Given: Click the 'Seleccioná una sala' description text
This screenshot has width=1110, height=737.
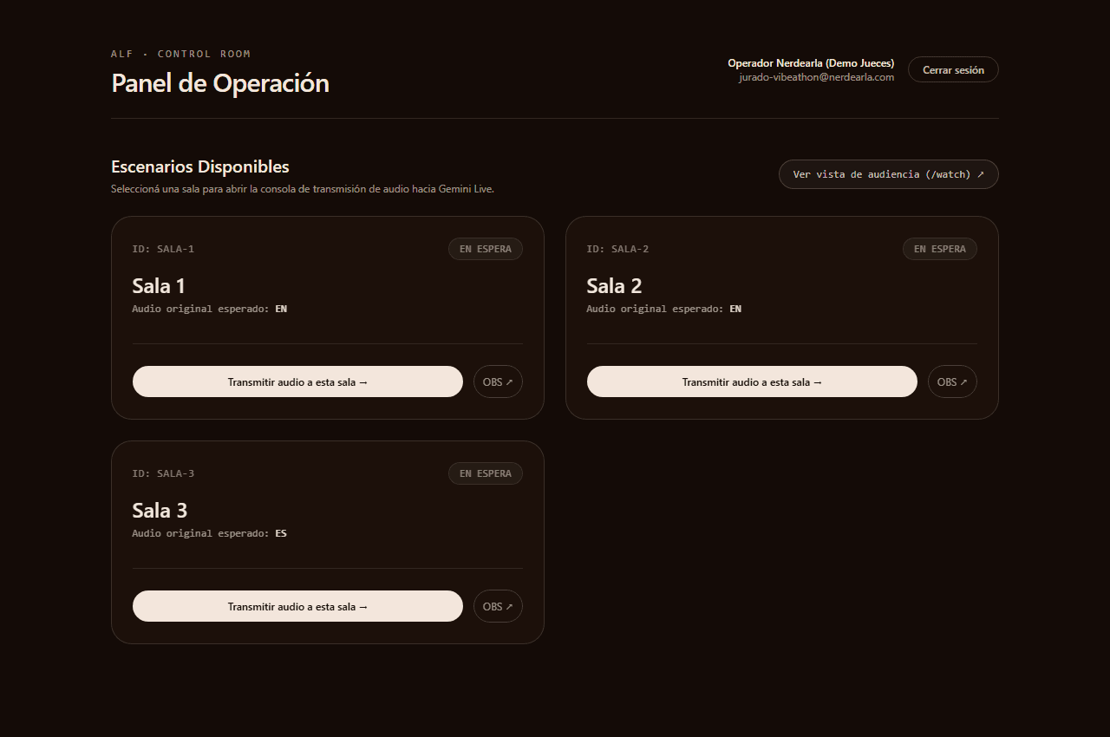Looking at the screenshot, I should click(x=303, y=189).
